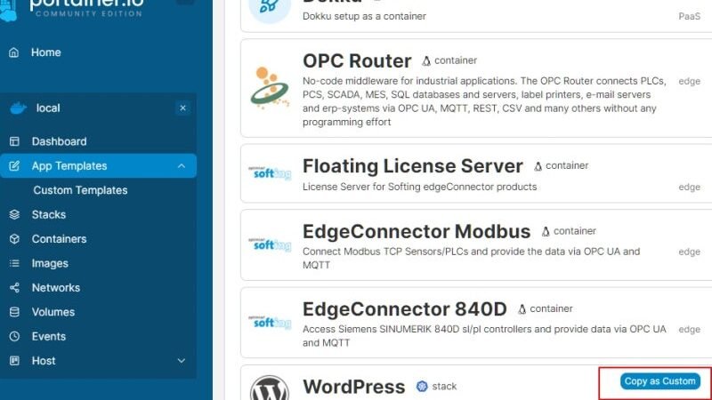Image resolution: width=712 pixels, height=400 pixels.
Task: Click the Host server icon
Action: [14, 361]
